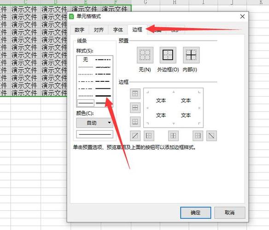Select the 边框 tab
The image size is (269, 230).
[137, 29]
